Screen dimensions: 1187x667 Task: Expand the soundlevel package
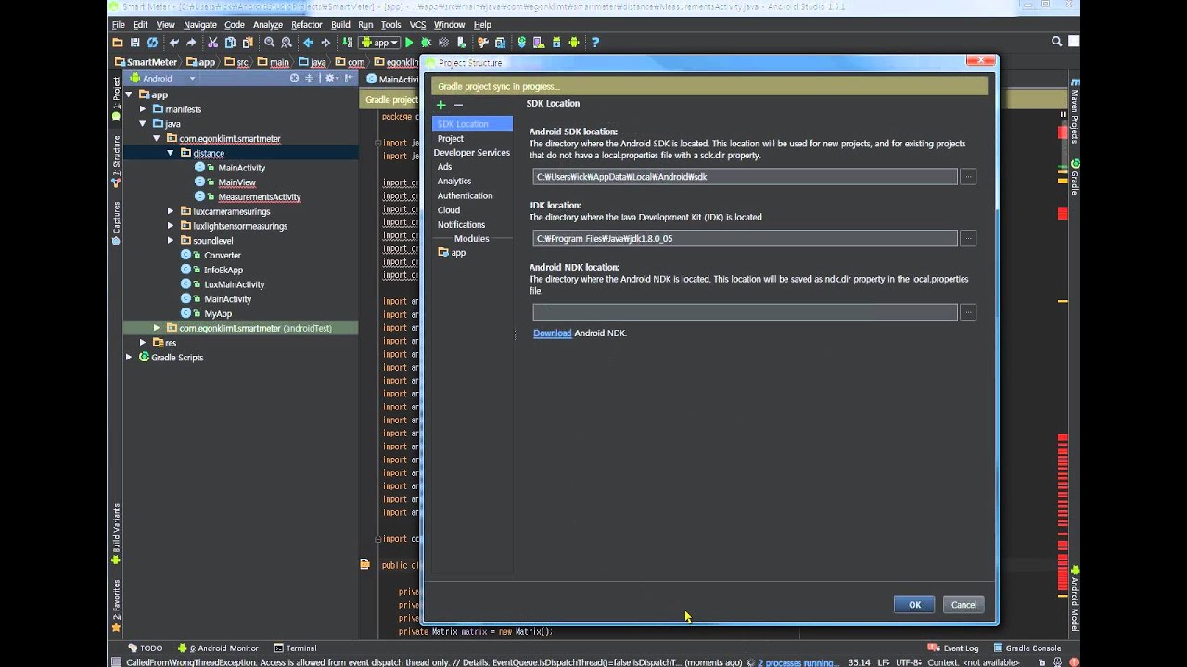point(171,241)
